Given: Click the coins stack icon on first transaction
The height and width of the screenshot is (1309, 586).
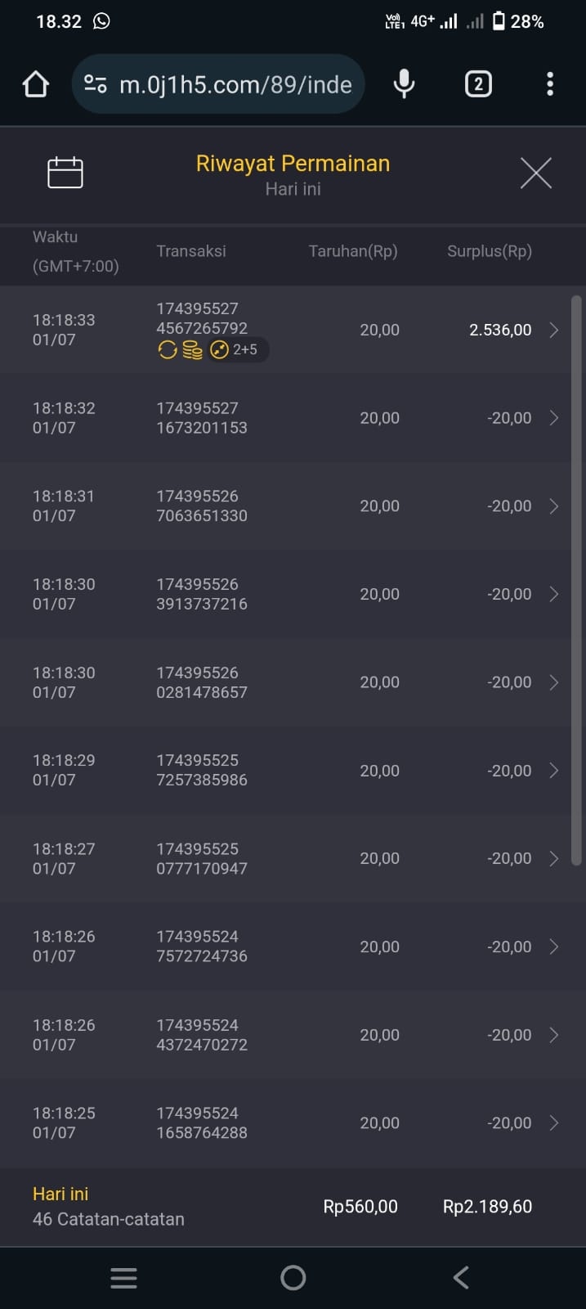Looking at the screenshot, I should [192, 350].
